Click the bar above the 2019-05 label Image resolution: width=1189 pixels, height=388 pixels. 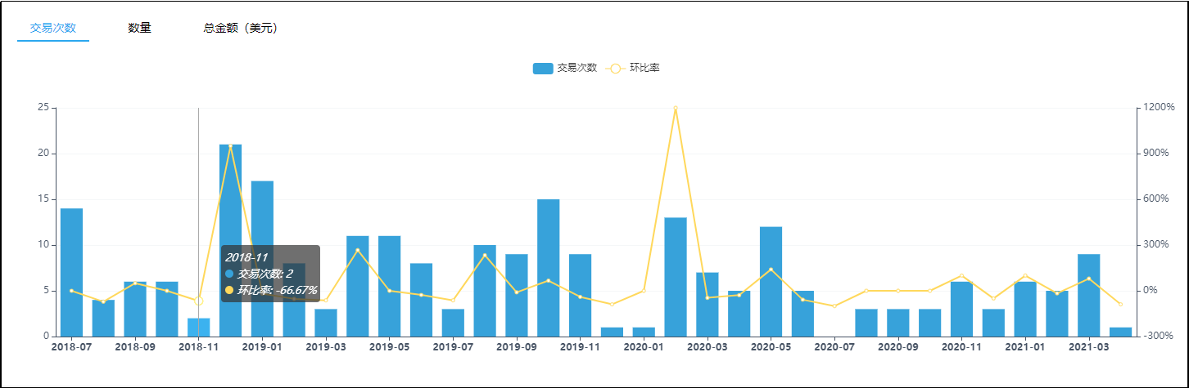click(389, 286)
